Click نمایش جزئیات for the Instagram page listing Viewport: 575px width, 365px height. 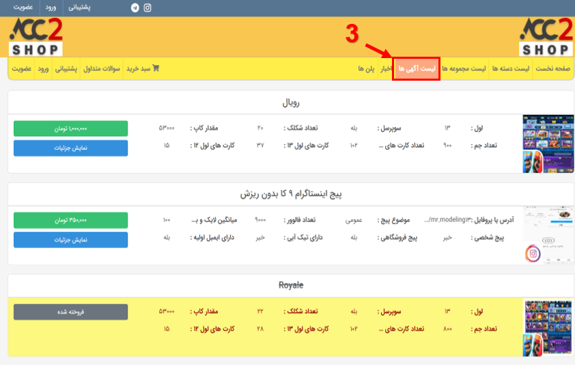click(x=71, y=240)
